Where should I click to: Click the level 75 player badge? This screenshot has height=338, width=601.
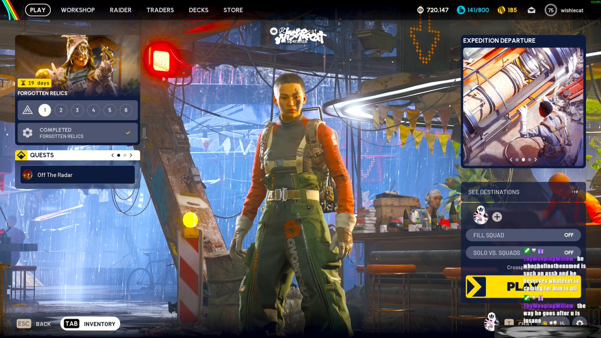(x=551, y=10)
